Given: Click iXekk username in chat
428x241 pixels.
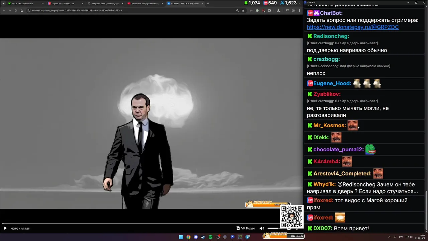Looking at the screenshot, I should (x=321, y=137).
